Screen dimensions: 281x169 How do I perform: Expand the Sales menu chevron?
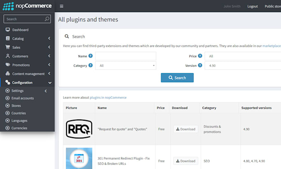pyautogui.click(x=49, y=47)
